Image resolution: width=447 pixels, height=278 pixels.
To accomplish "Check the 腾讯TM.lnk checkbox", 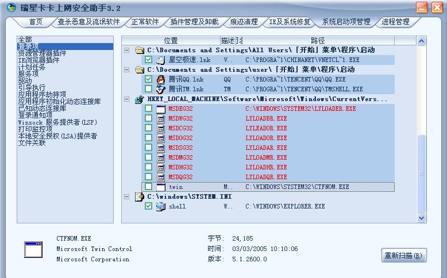I will tap(148, 88).
